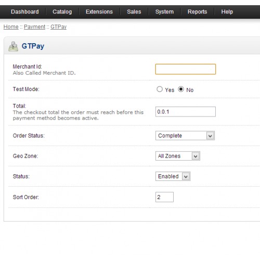The image size is (260, 260).
Task: Open the Help menu
Action: pyautogui.click(x=227, y=12)
